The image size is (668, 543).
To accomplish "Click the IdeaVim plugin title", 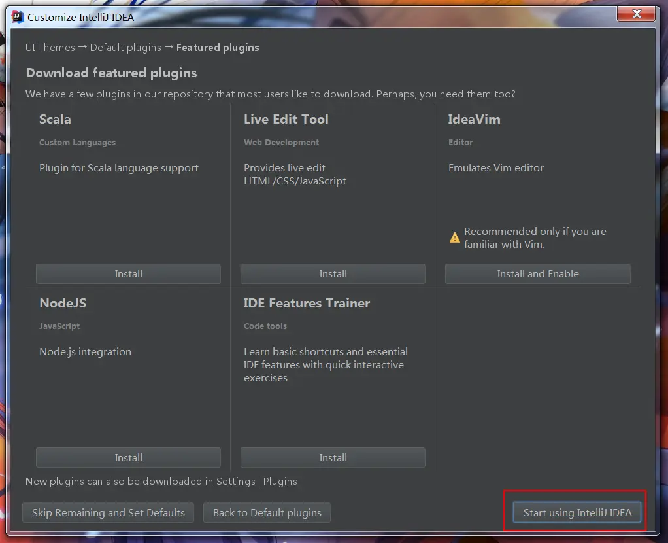I will 474,119.
